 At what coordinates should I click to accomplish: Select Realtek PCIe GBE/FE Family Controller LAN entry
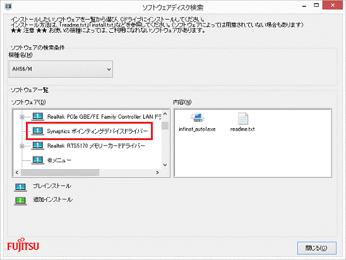(x=104, y=117)
